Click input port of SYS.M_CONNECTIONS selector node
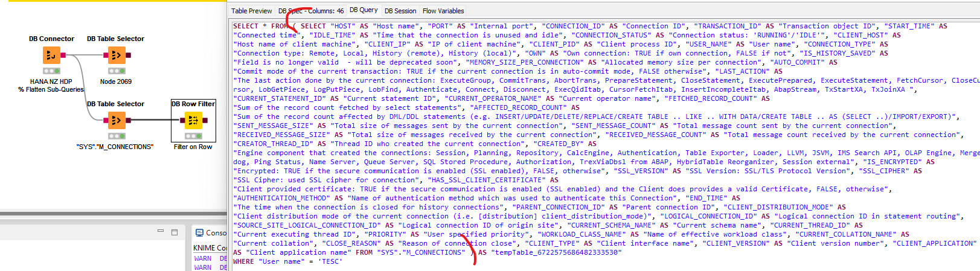The image size is (980, 271). pos(106,121)
